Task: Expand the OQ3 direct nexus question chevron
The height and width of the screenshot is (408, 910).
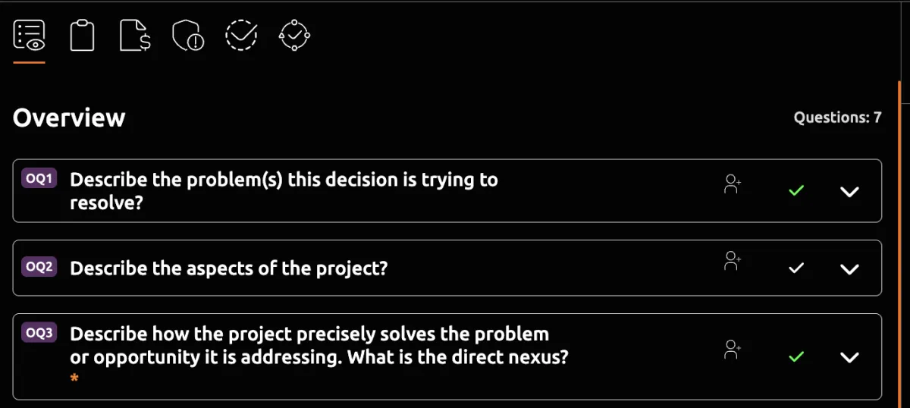Action: (850, 357)
